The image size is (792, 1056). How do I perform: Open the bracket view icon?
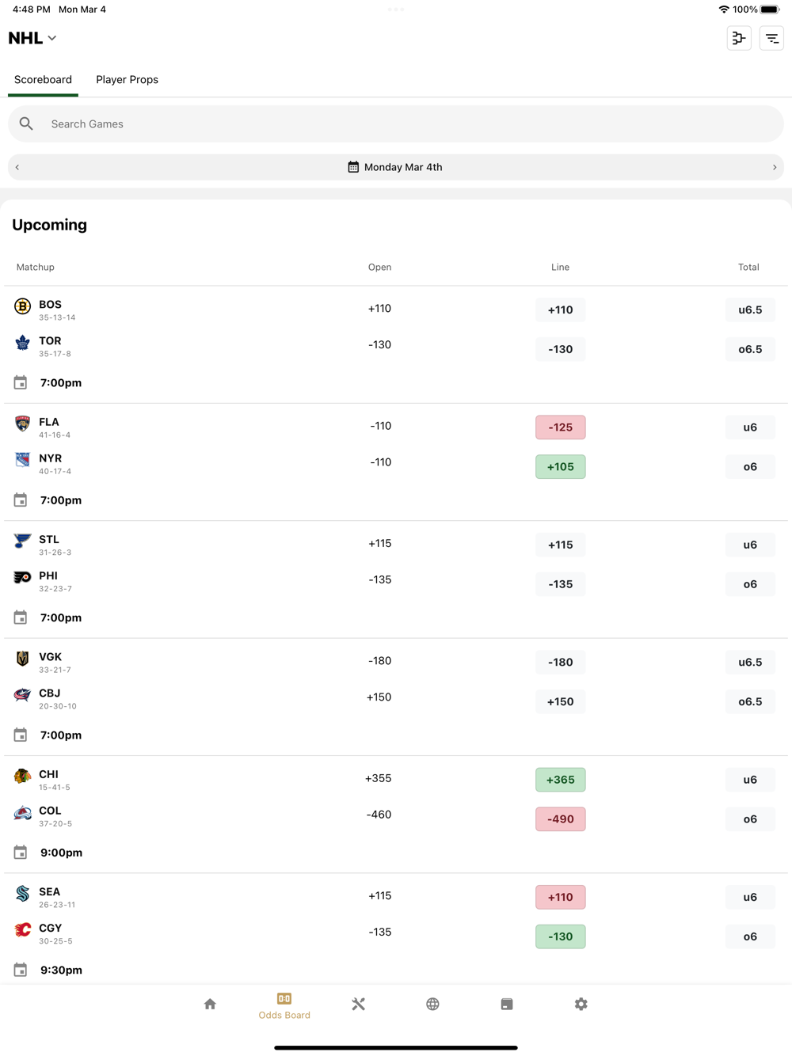[x=739, y=38]
